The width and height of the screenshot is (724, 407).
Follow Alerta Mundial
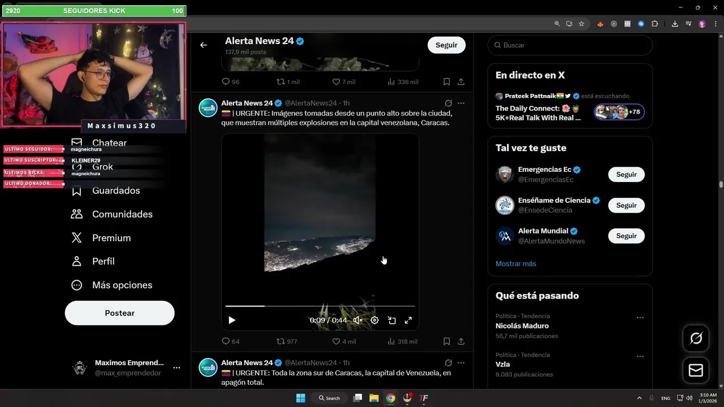click(x=626, y=236)
